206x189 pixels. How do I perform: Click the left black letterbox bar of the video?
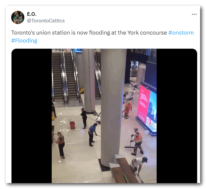(x=32, y=116)
